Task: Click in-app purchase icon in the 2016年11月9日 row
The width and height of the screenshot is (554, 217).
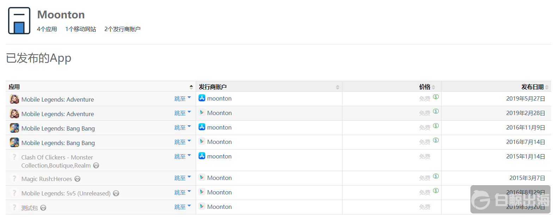Action: (x=436, y=126)
